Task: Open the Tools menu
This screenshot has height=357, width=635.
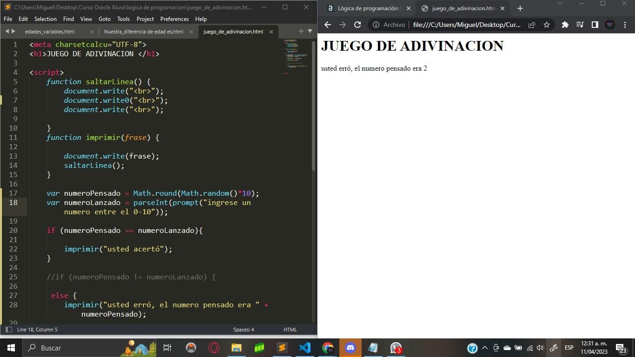Action: click(123, 19)
